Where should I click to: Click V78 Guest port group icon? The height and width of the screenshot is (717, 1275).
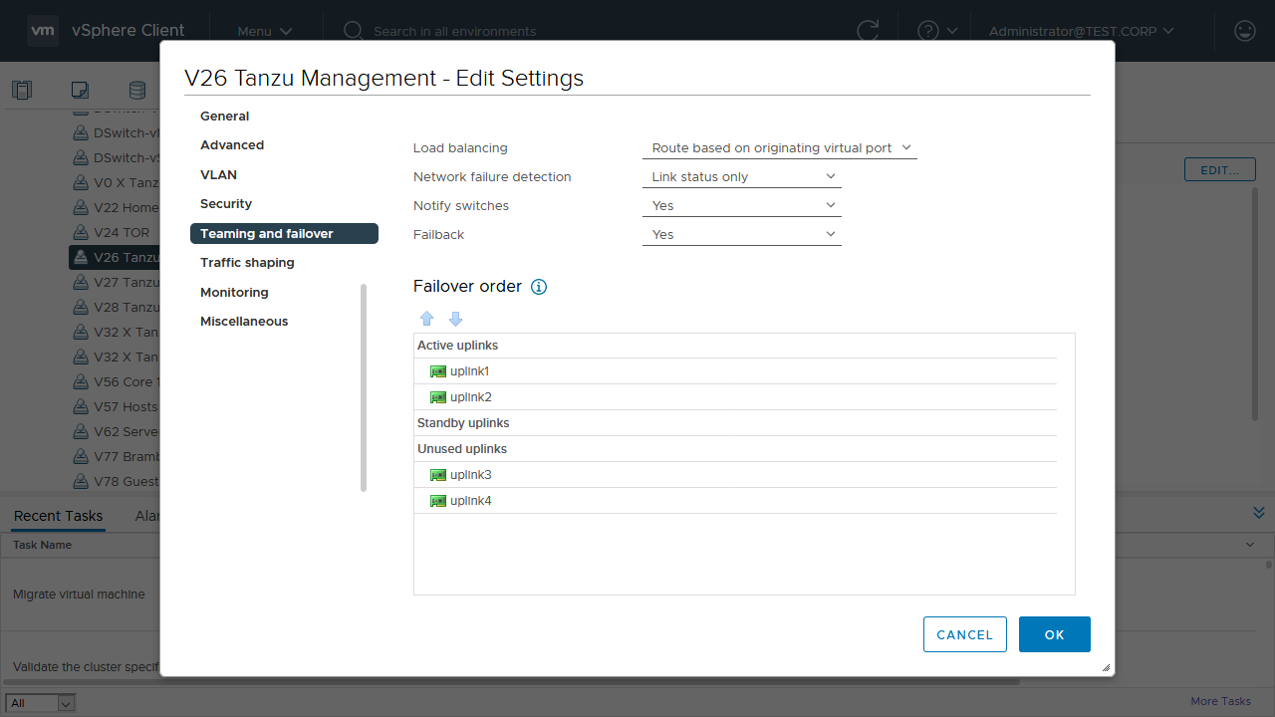(82, 482)
